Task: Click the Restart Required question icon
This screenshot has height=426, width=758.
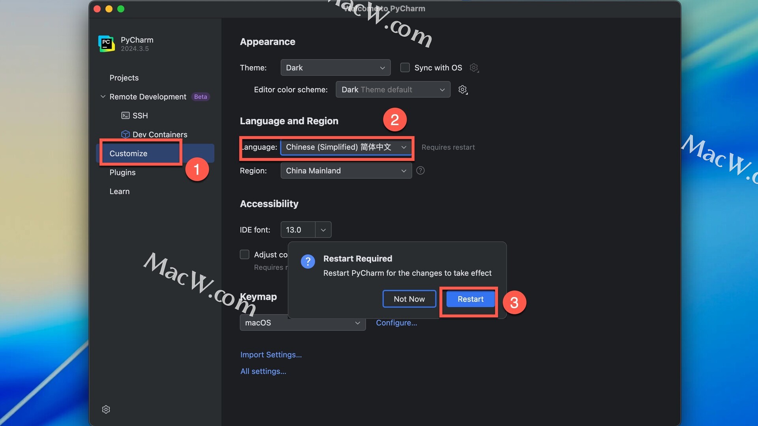Action: (x=308, y=262)
